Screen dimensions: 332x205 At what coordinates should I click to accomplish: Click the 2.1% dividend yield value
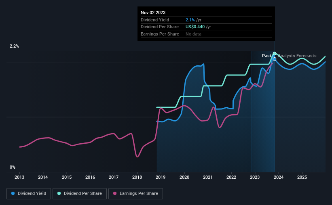point(190,20)
